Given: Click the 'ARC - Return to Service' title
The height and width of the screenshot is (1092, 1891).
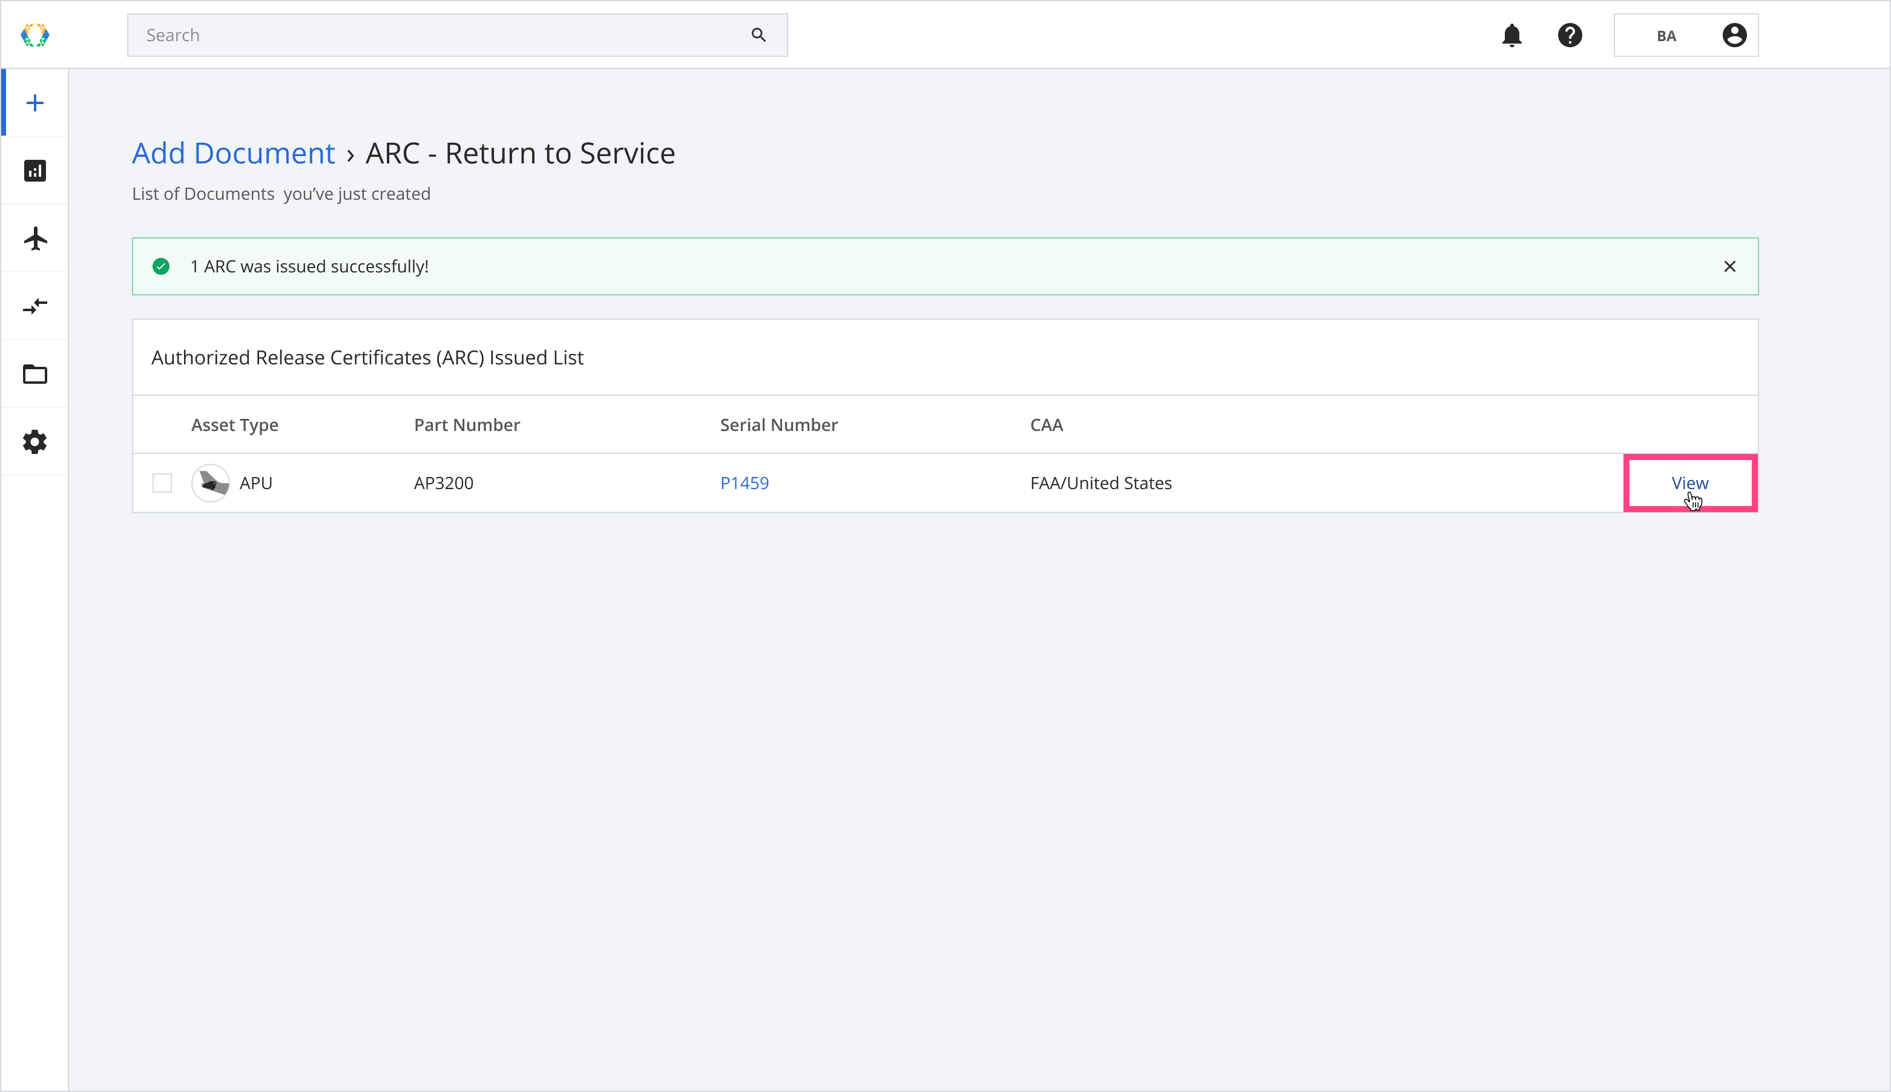Looking at the screenshot, I should pos(519,153).
